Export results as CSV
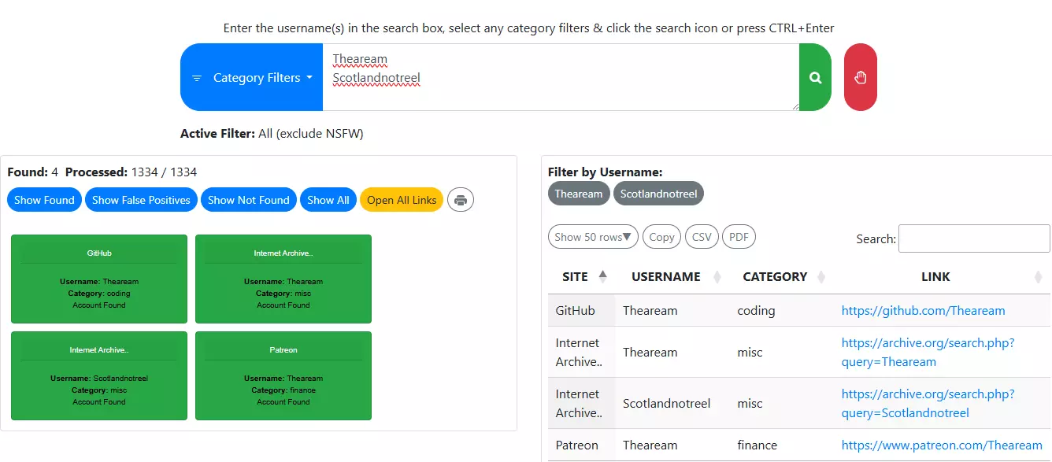This screenshot has height=462, width=1052. click(x=702, y=237)
